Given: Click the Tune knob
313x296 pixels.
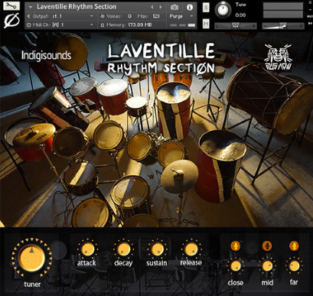Looking at the screenshot, I should click(223, 10).
